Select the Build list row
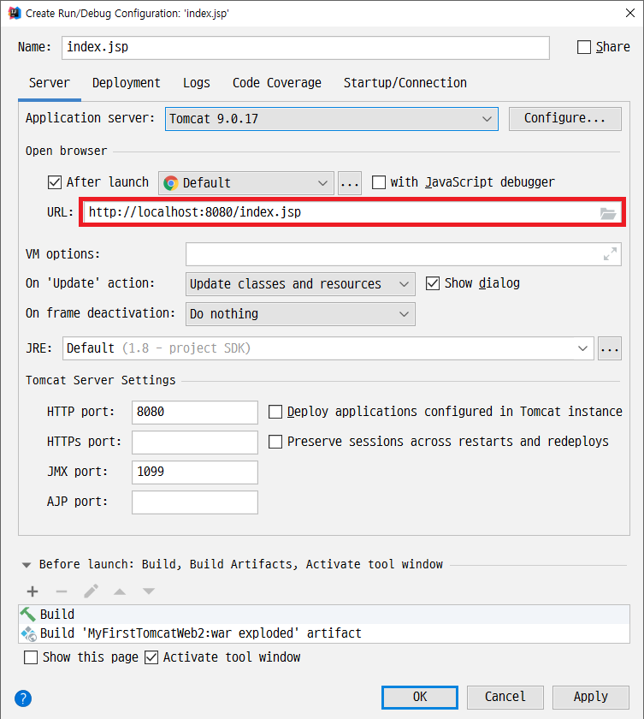 [x=324, y=615]
